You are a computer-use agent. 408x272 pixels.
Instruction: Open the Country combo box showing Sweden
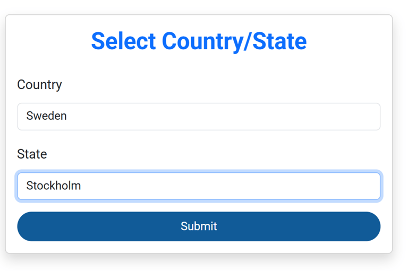click(199, 116)
